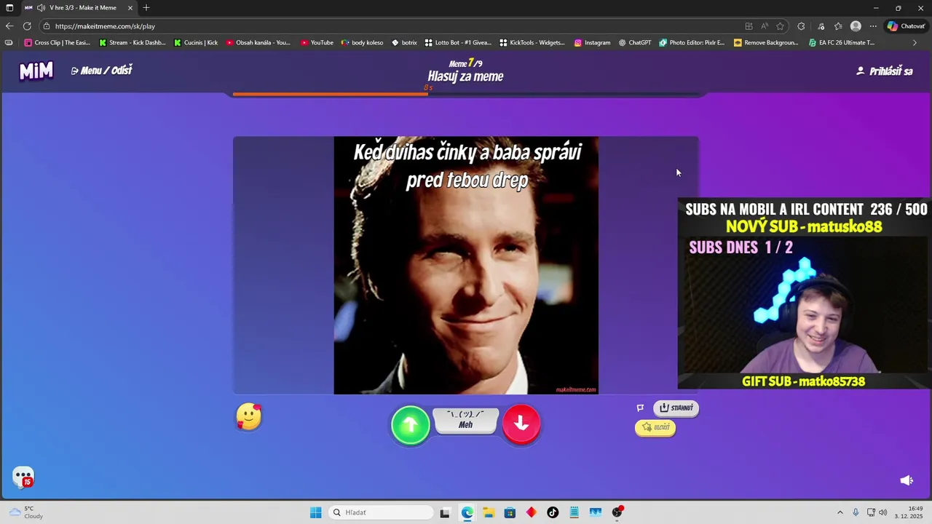Open Stream - Kick Dashboard bookmark
The height and width of the screenshot is (524, 932).
(x=133, y=43)
